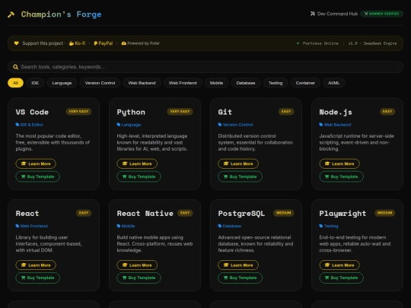
Task: Click Buy Template on the Python card
Action: 139,176
